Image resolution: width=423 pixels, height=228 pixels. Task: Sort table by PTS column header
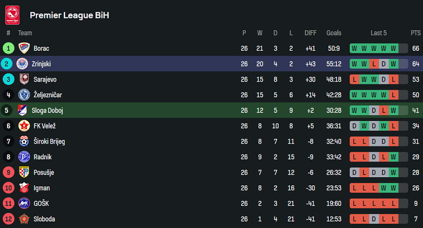point(415,33)
